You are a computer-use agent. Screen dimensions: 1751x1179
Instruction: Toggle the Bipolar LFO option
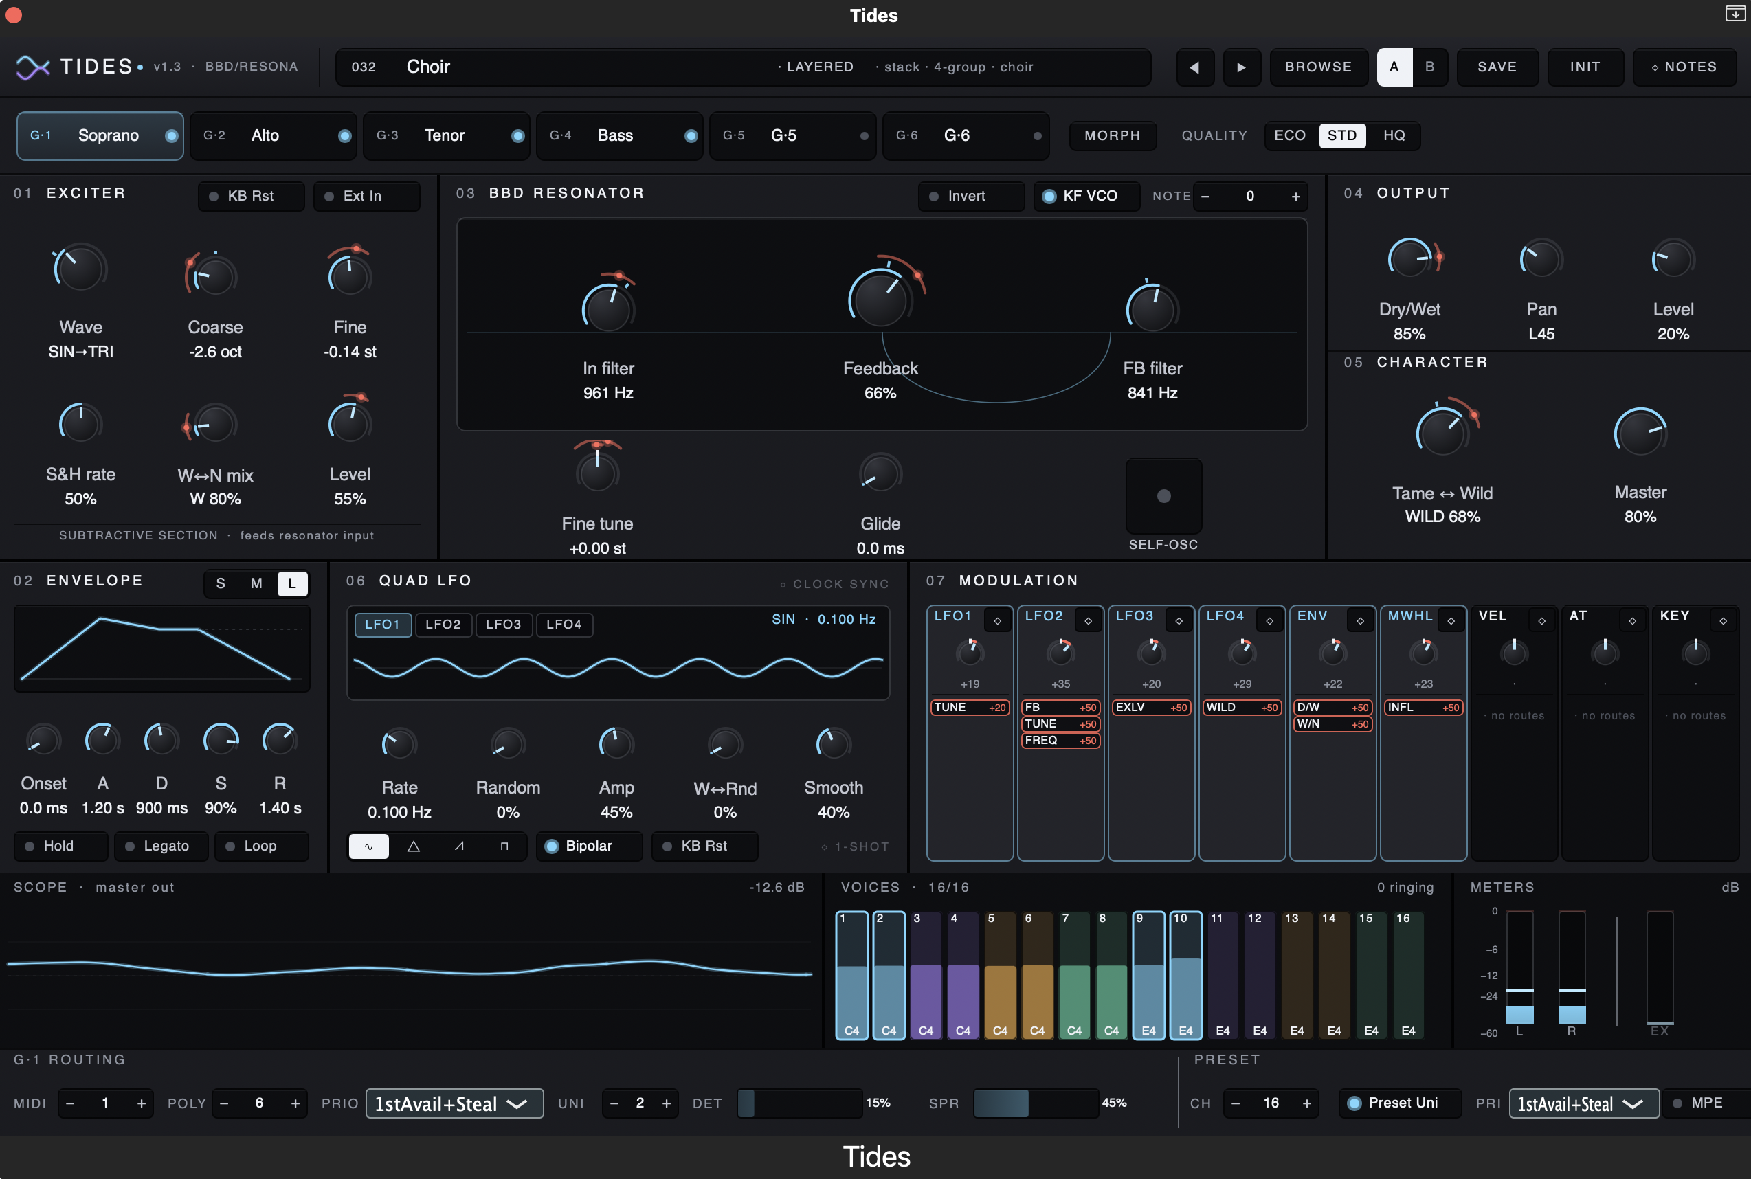(x=589, y=846)
